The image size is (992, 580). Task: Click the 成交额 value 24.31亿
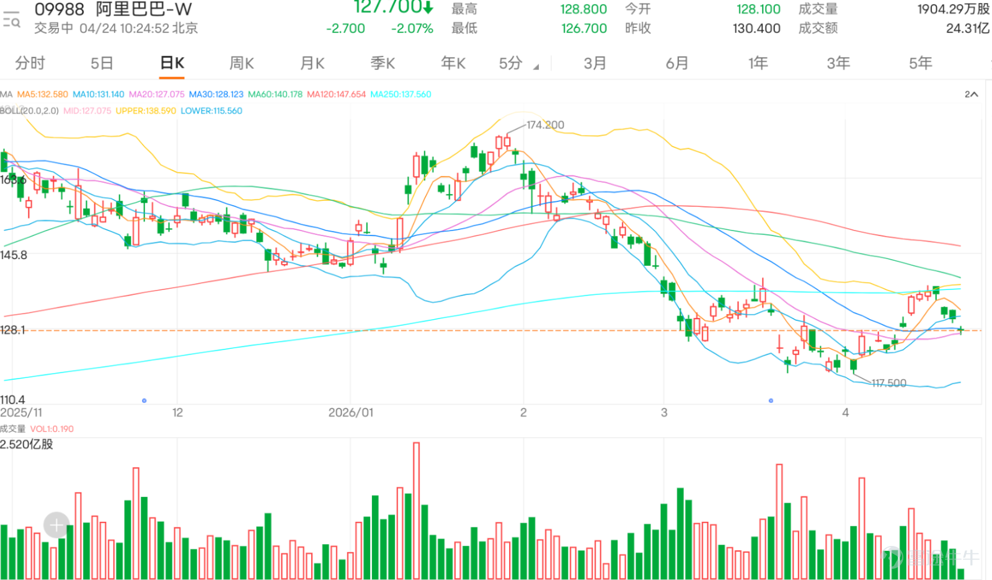967,29
